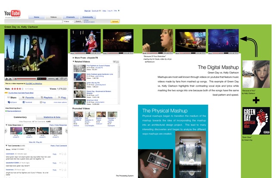Viewport: 276px width, 178px height.
Task: Switch Related Videos to list view icon
Action: pyautogui.click(x=114, y=62)
